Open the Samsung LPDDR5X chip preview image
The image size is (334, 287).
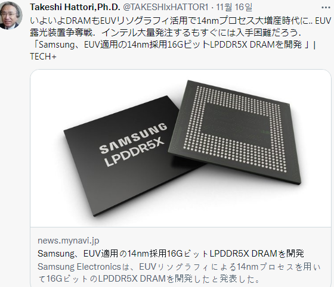(181, 148)
